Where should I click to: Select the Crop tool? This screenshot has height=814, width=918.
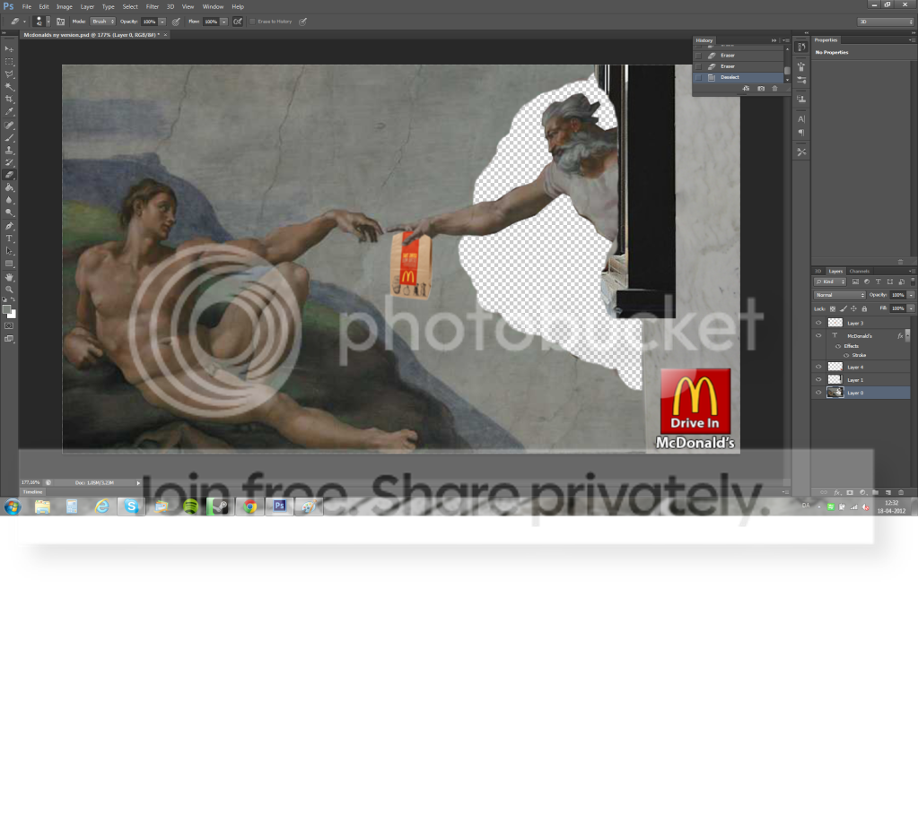click(9, 100)
